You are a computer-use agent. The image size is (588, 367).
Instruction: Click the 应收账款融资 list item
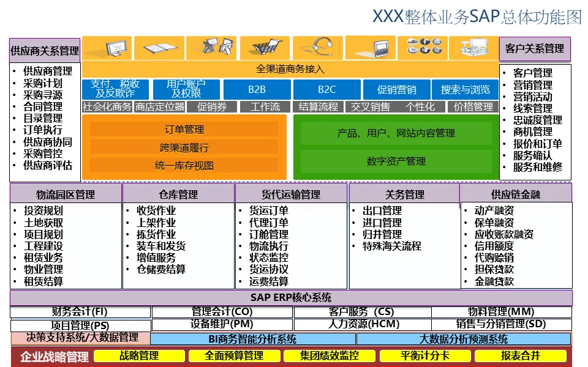coord(504,234)
